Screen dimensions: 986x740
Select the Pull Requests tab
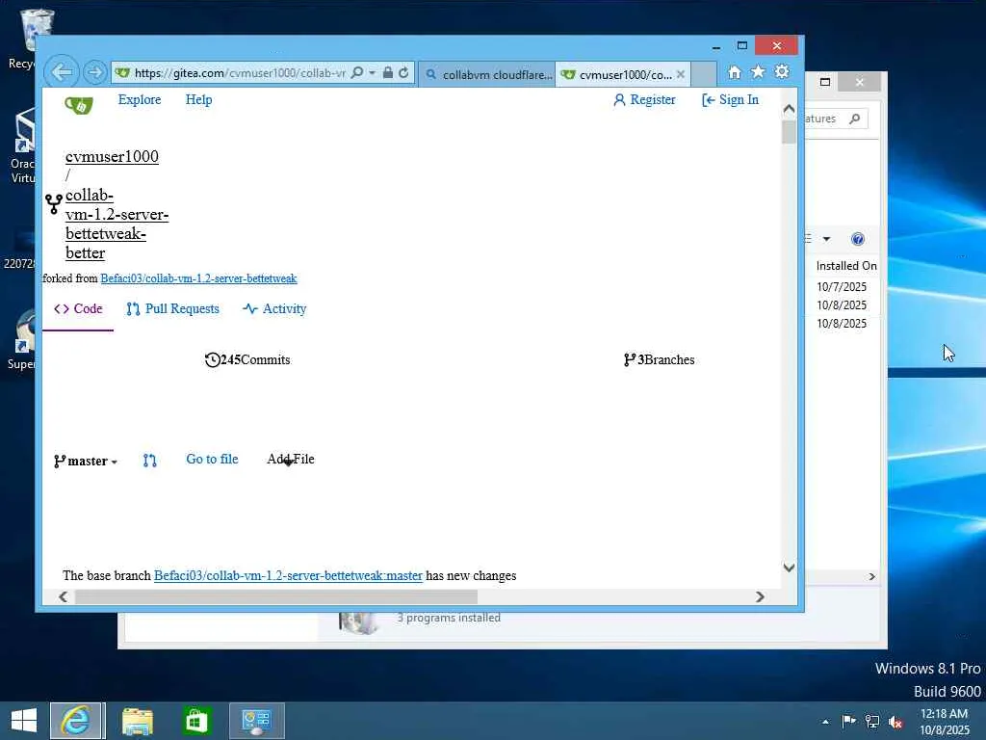click(173, 308)
